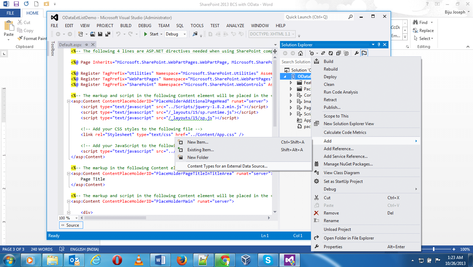Open Solution Explorer window position dropdown arrow

coord(373,44)
